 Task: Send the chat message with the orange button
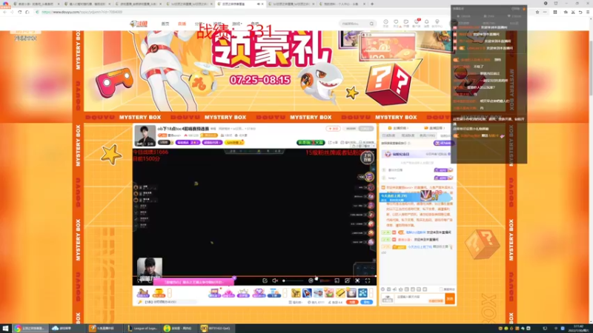click(x=450, y=299)
